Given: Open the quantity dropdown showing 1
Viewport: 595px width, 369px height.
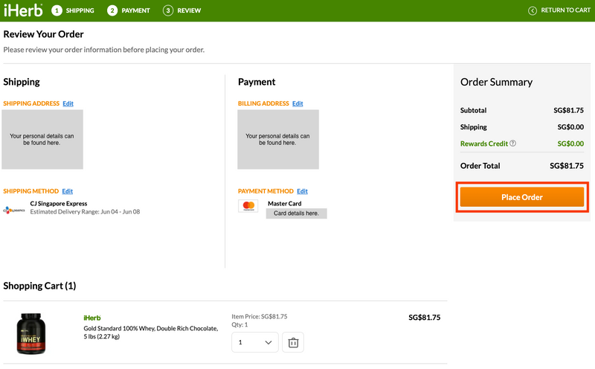Looking at the screenshot, I should pyautogui.click(x=255, y=342).
